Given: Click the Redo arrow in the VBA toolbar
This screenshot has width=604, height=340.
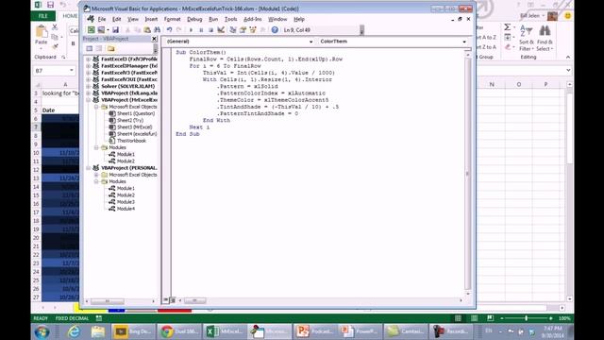Looking at the screenshot, I should pyautogui.click(x=178, y=29).
